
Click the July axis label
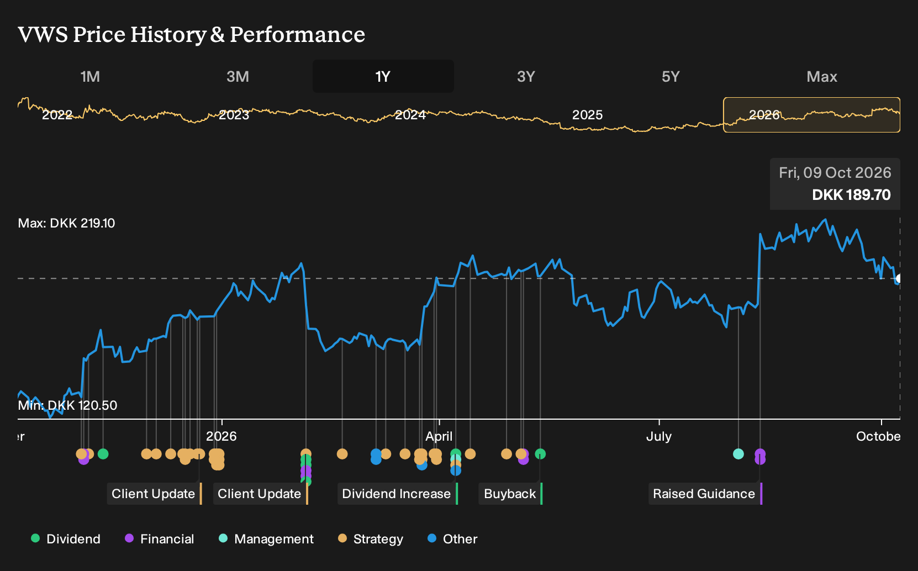(x=659, y=436)
